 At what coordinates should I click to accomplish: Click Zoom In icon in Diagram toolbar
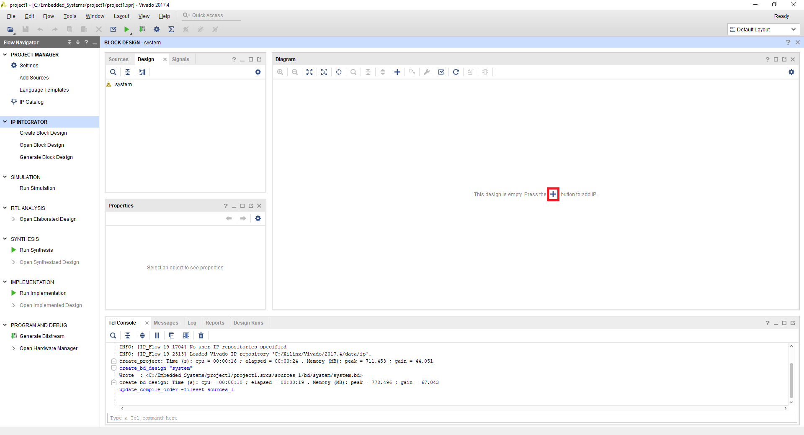pyautogui.click(x=280, y=72)
